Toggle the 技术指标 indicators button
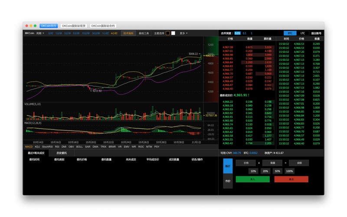The width and height of the screenshot is (347, 217). pos(128,33)
